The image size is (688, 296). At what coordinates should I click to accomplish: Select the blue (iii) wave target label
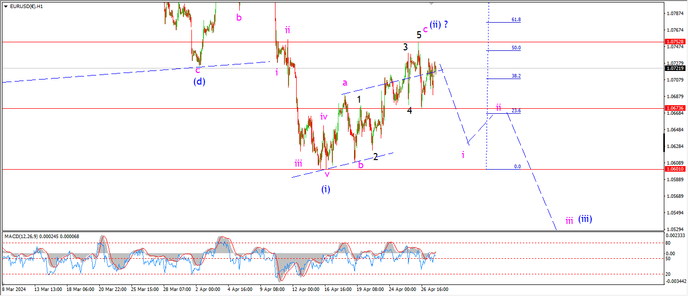(584, 219)
